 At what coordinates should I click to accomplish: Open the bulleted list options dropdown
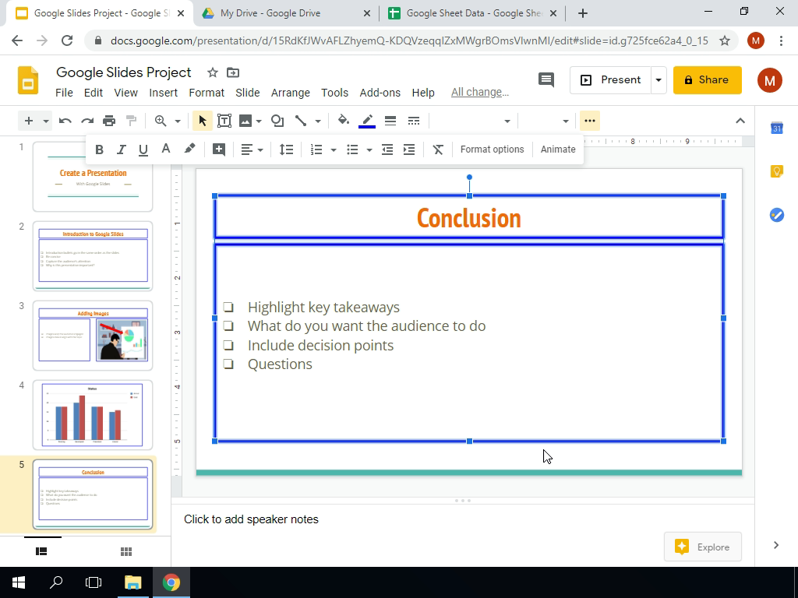tap(369, 149)
